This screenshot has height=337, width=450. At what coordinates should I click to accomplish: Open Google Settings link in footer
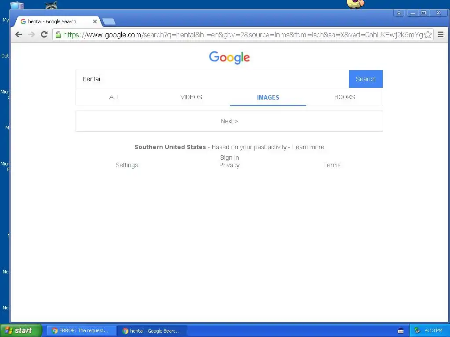pyautogui.click(x=127, y=165)
